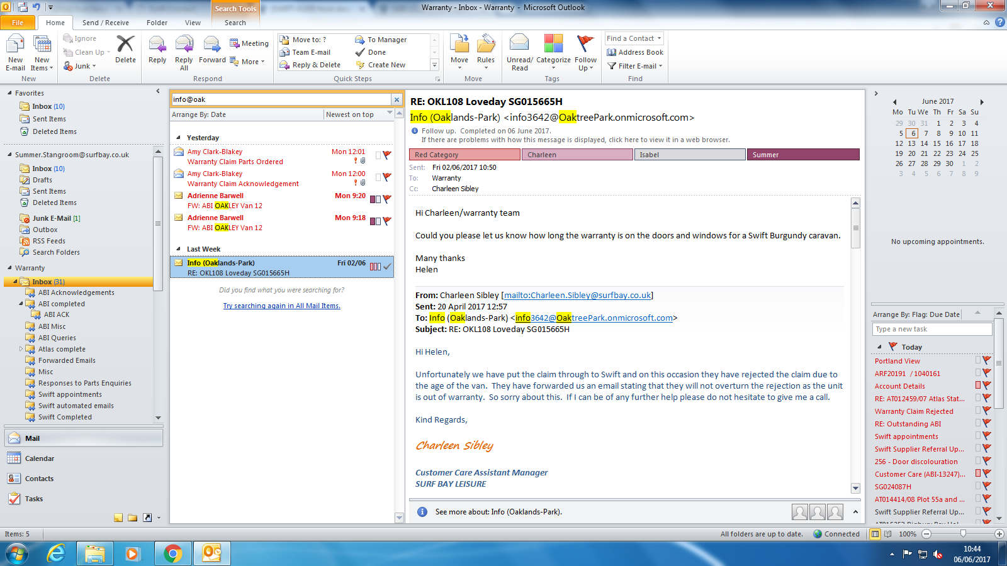Use the To Manager quick step
Viewport: 1007px width, 566px height.
[381, 40]
